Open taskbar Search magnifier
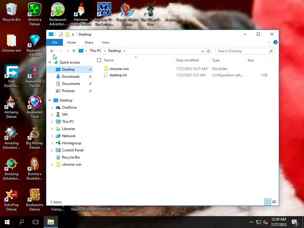 (x=21, y=222)
